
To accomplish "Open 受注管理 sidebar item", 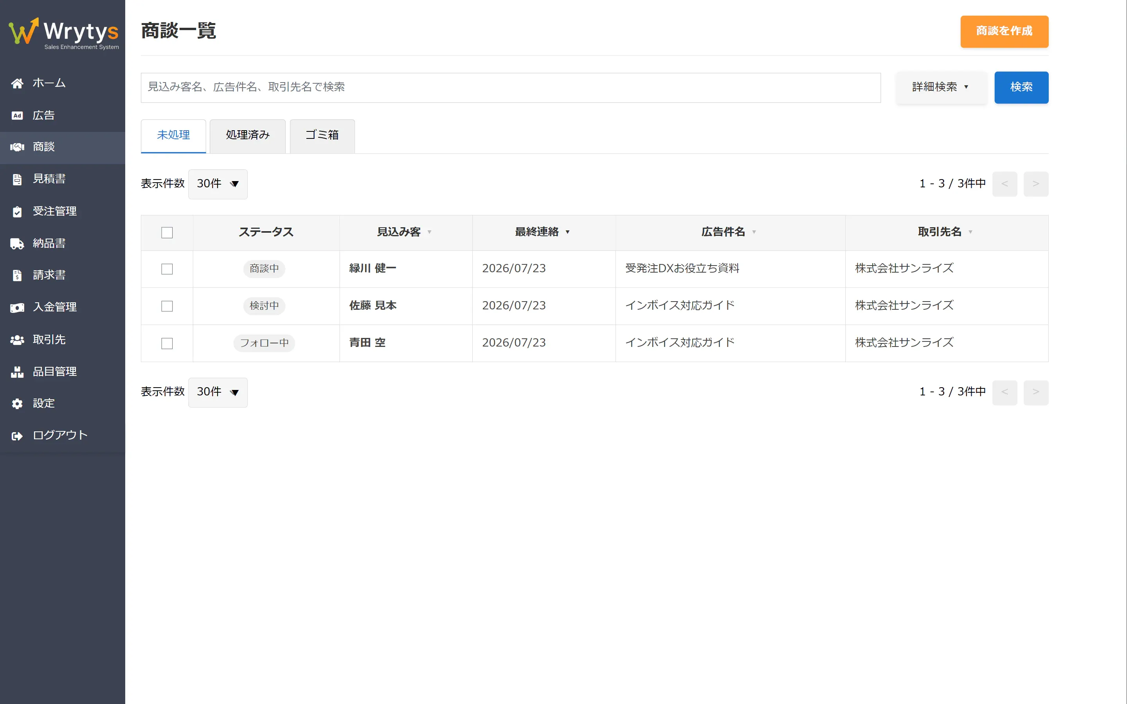I will click(62, 211).
